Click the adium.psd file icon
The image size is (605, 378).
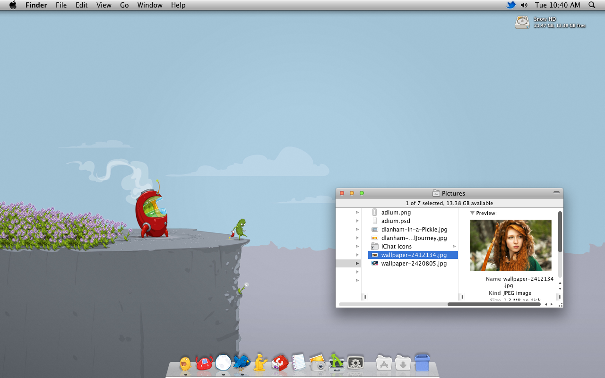(x=375, y=221)
